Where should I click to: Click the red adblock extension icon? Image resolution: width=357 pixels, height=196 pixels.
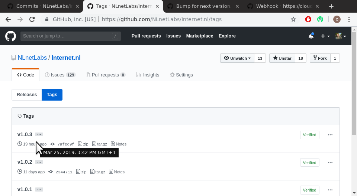click(x=308, y=20)
